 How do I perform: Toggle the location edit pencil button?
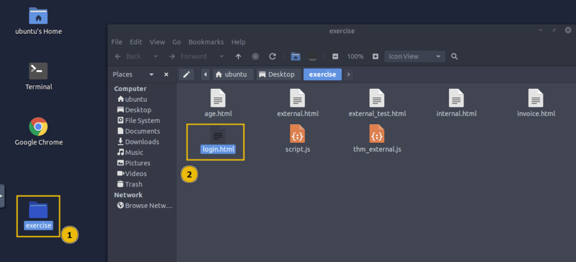coord(186,74)
